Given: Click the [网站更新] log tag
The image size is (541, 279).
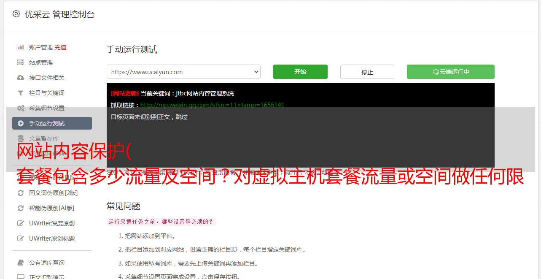Looking at the screenshot, I should (125, 93).
